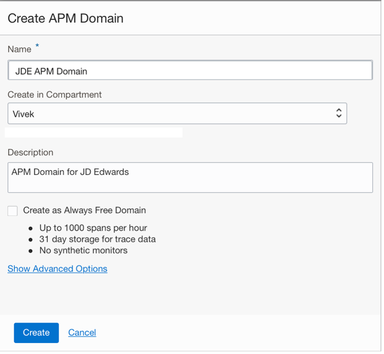The width and height of the screenshot is (384, 354).
Task: Click the 'Create in Compartment' label
Action: pyautogui.click(x=55, y=95)
